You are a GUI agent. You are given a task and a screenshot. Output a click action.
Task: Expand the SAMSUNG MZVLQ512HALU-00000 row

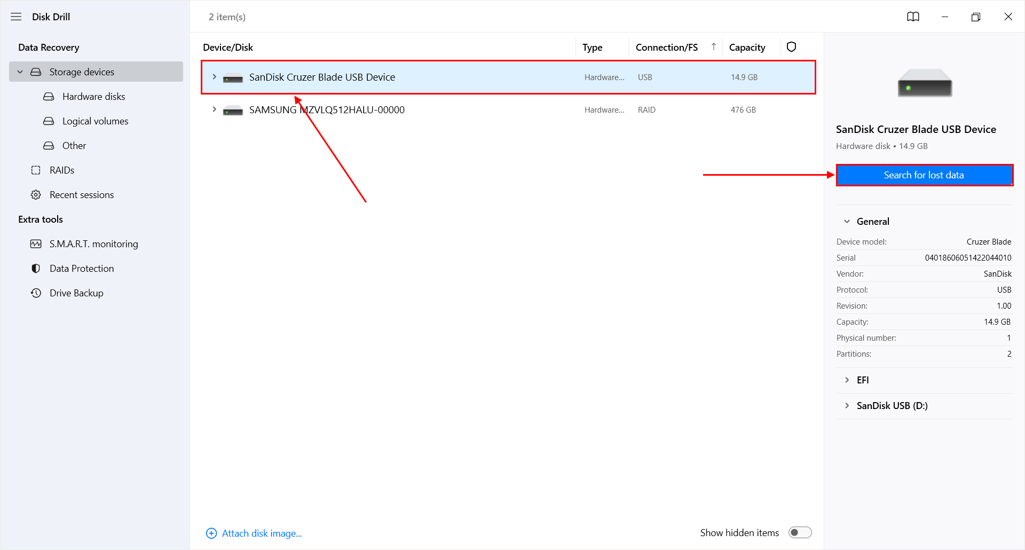click(x=214, y=109)
